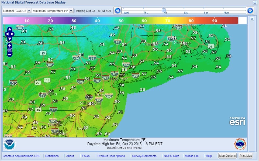
Task: Open the Maximum Temperature element dropdown
Action: click(x=53, y=11)
